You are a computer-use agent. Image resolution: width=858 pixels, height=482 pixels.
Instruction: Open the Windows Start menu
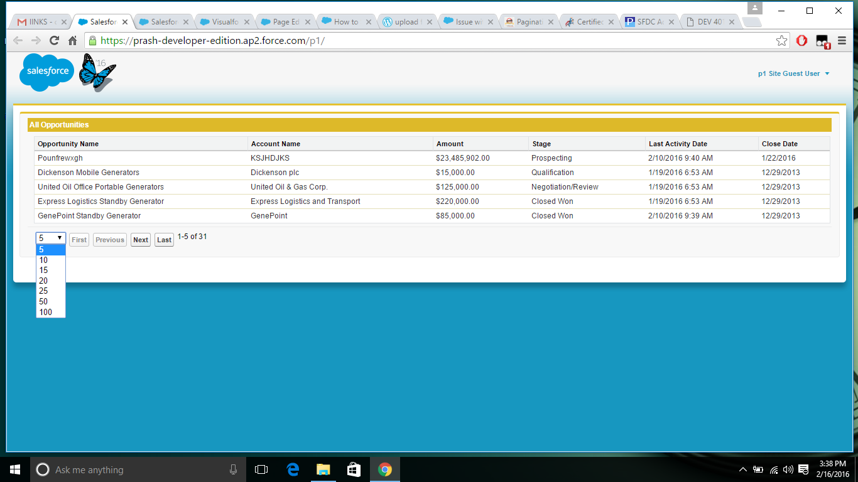pos(15,469)
